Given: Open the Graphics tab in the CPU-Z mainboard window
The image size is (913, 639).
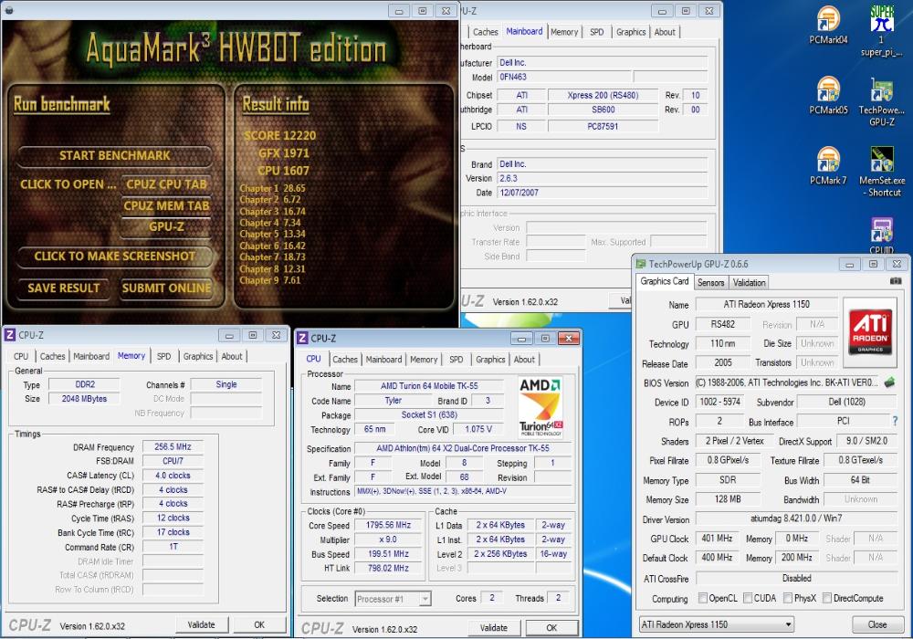Looking at the screenshot, I should 631,33.
